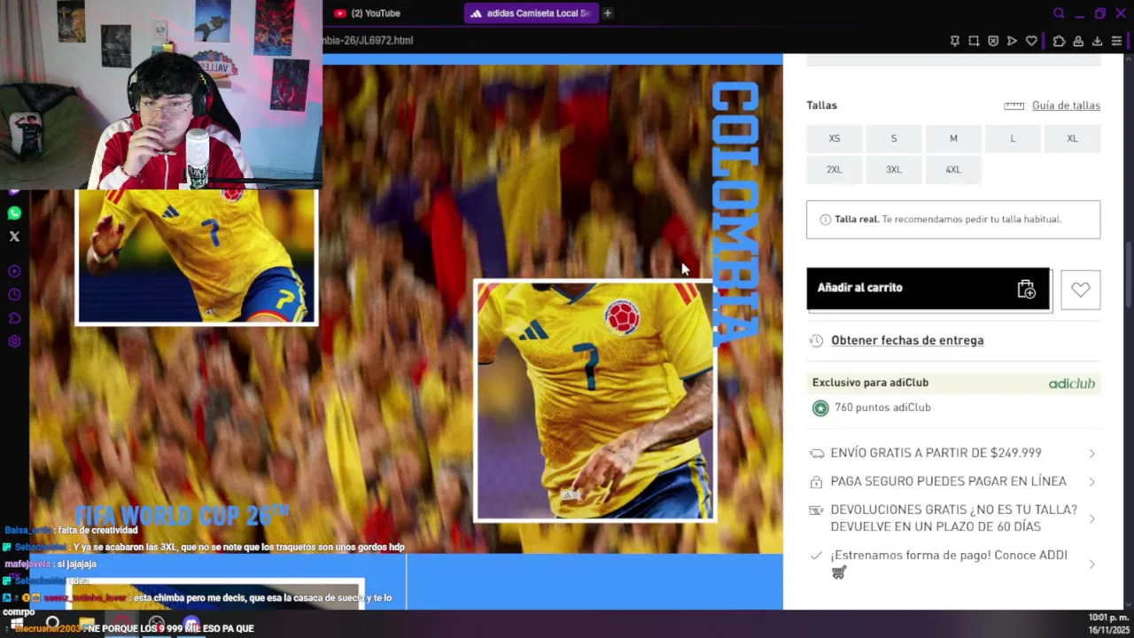Viewport: 1134px width, 638px height.
Task: Expand the envío gratis chevron
Action: click(1091, 454)
